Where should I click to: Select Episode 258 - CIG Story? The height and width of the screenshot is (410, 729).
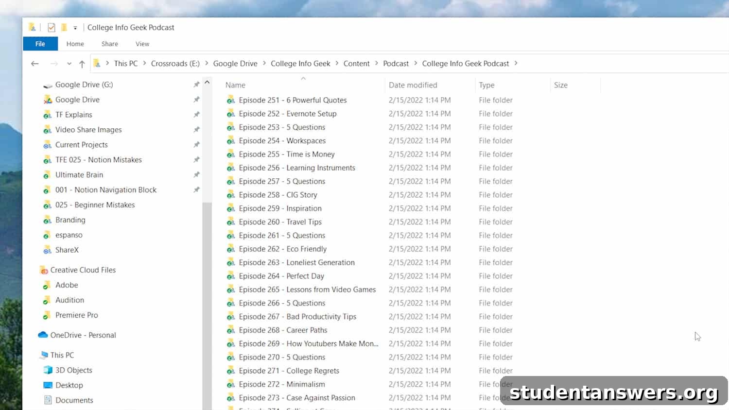tap(278, 195)
